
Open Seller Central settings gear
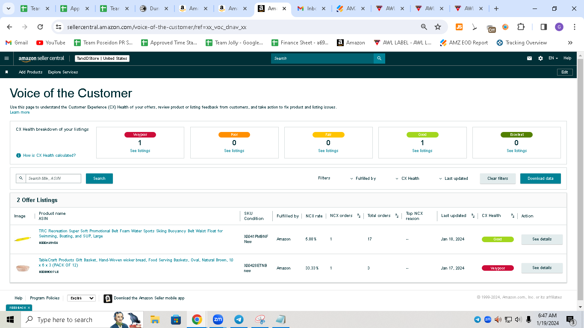pos(540,59)
